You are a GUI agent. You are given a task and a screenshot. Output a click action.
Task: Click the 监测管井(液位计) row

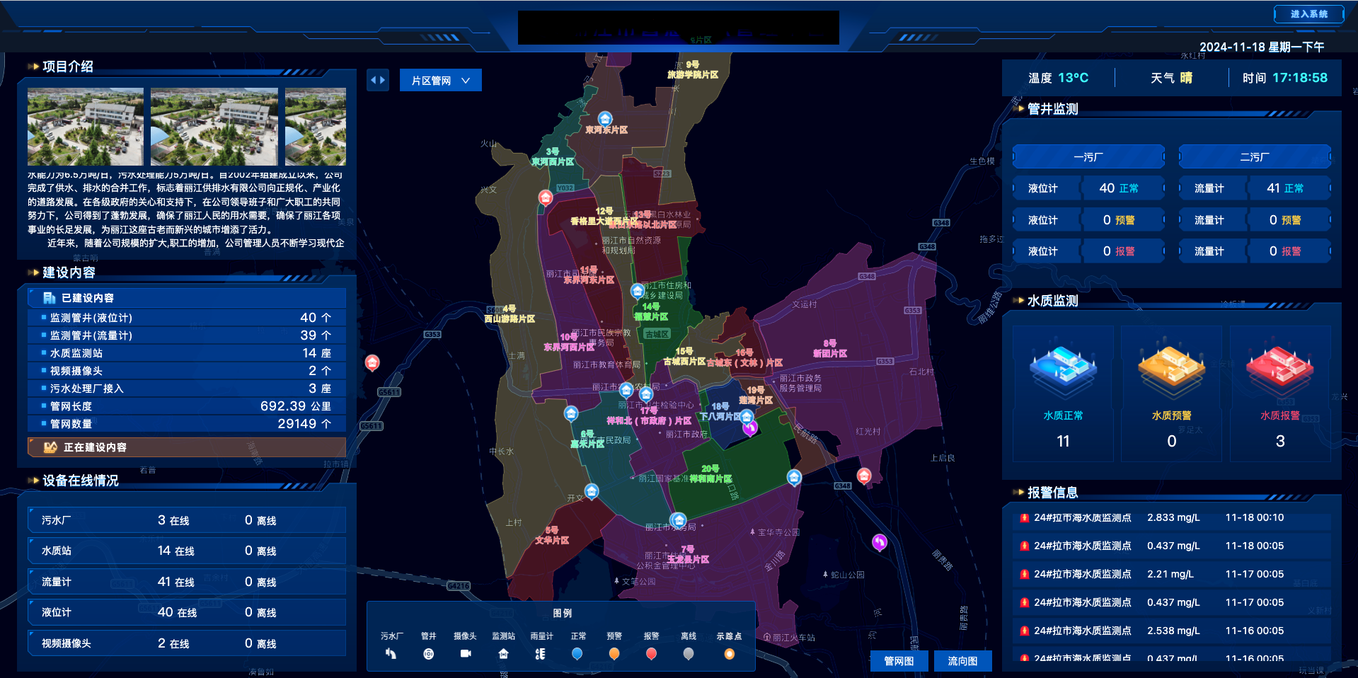tap(187, 318)
